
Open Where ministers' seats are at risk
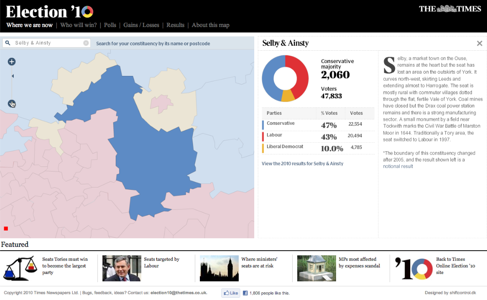(x=259, y=262)
